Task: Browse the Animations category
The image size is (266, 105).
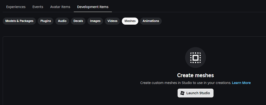Action: click(151, 21)
